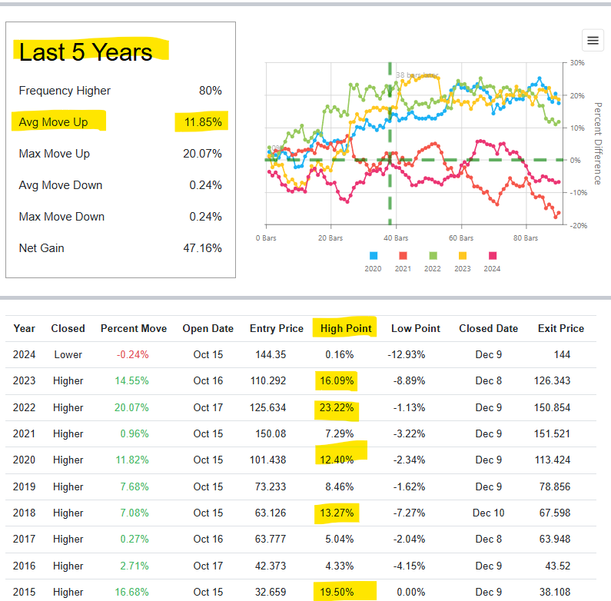Toggle the yellow 2023 legend entry
This screenshot has width=611, height=601.
463,256
